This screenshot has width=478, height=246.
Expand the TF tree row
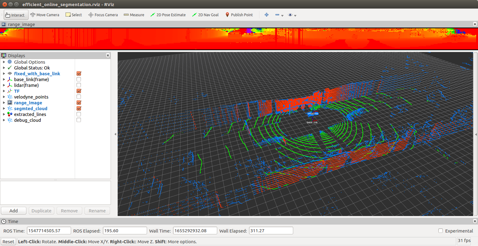click(x=4, y=91)
